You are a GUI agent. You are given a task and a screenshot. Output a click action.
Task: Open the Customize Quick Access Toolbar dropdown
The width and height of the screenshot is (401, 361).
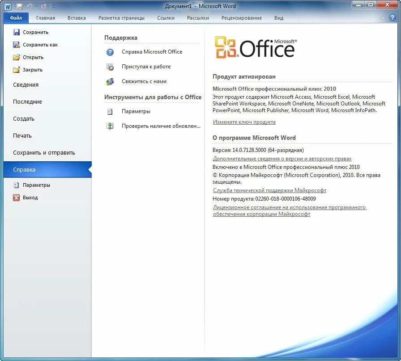[53, 7]
